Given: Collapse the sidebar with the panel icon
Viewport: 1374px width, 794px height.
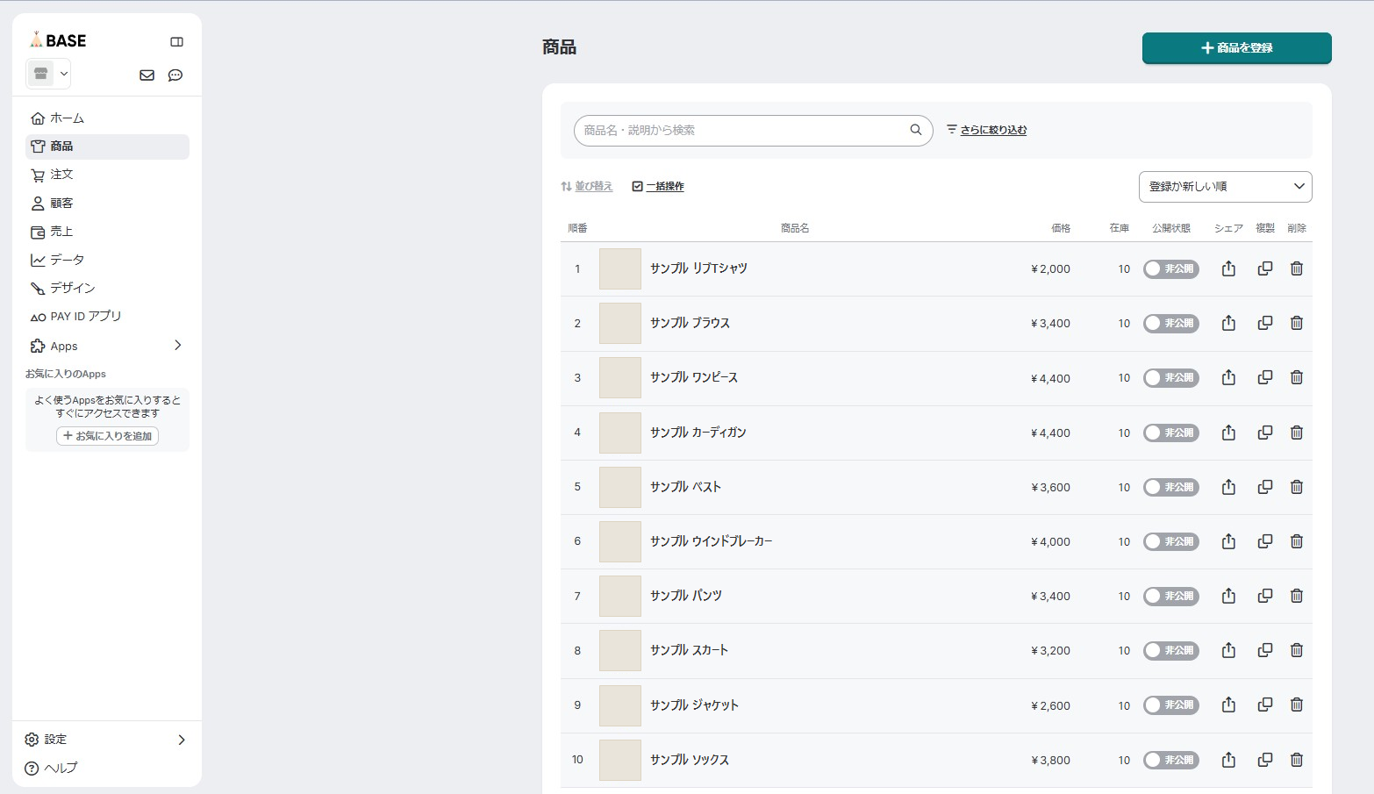Looking at the screenshot, I should [176, 42].
